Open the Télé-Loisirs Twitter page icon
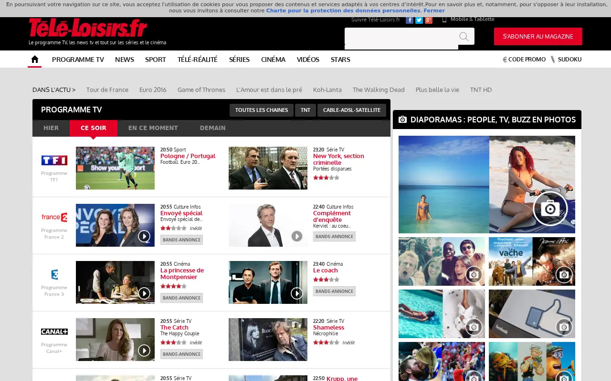This screenshot has height=381, width=611. 419,20
